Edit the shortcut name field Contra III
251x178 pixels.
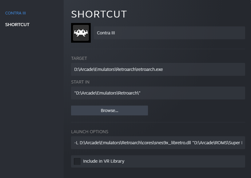(169, 33)
